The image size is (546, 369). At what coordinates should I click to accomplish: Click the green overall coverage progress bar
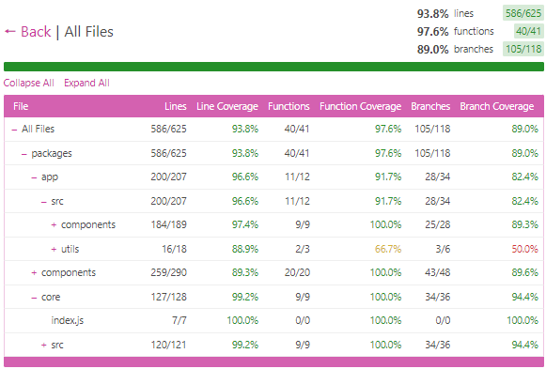tap(273, 67)
